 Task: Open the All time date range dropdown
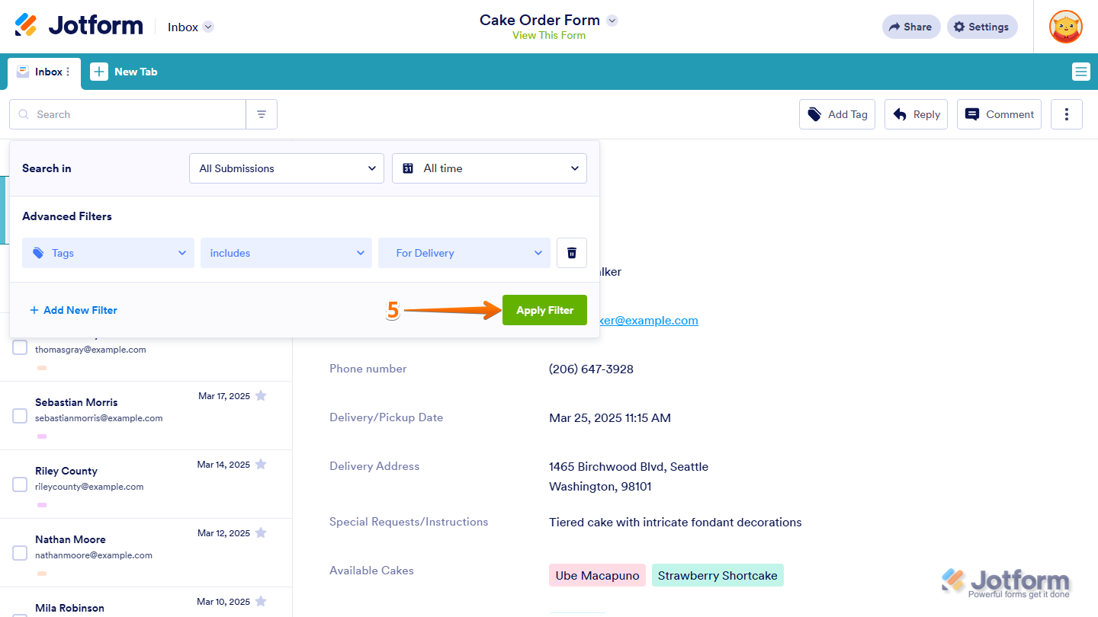coord(489,168)
